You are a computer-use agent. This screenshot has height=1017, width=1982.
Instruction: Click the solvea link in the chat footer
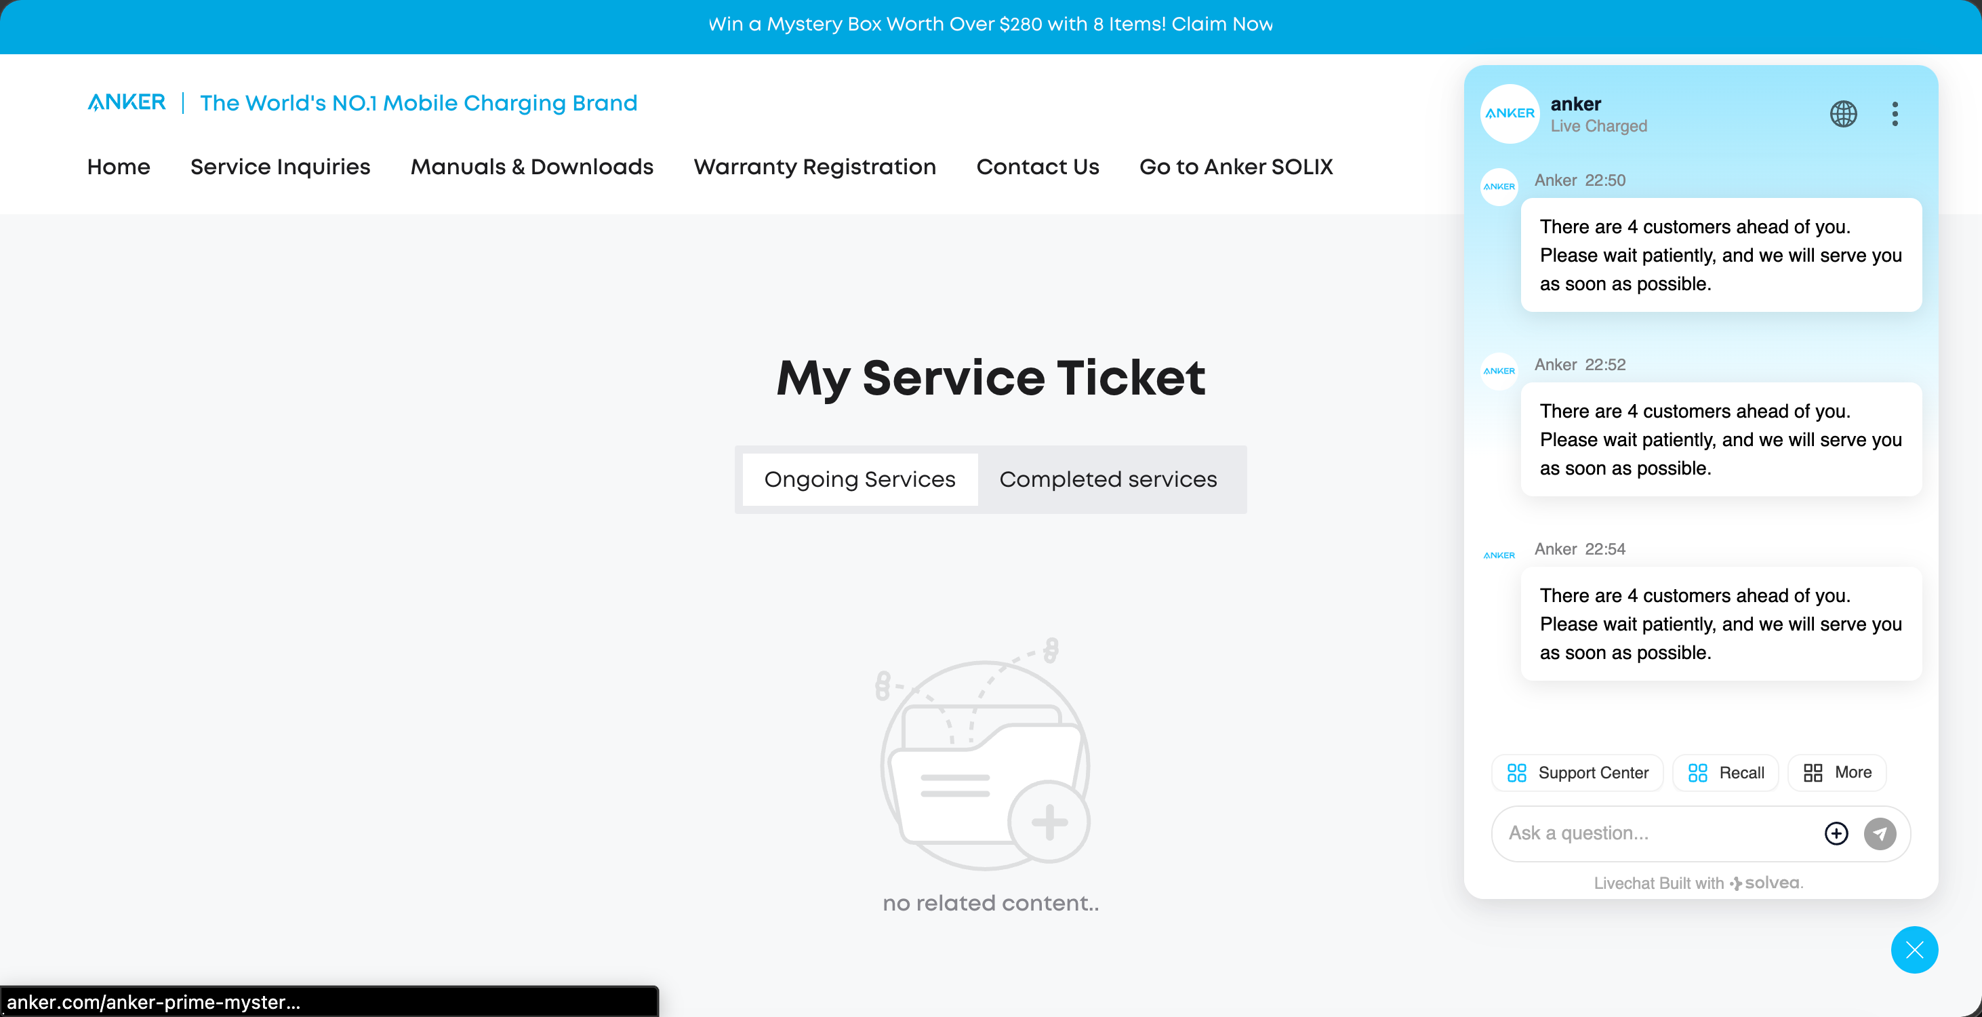pos(1766,883)
